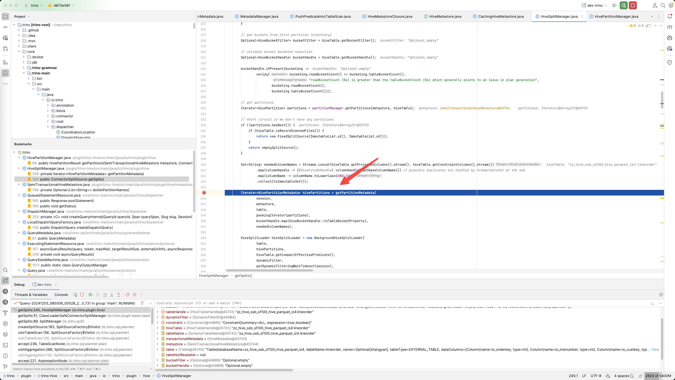The width and height of the screenshot is (675, 380).
Task: Click View Breakpoints icon in debug toolbar
Action: 128,295
